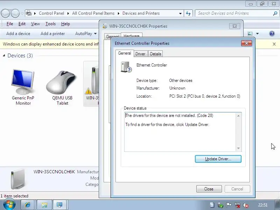Click the Control Panel breadcrumb

click(x=51, y=13)
